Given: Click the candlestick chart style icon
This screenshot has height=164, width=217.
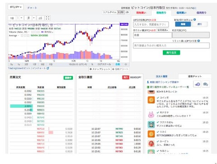Looking at the screenshot, I should pyautogui.click(x=28, y=18).
